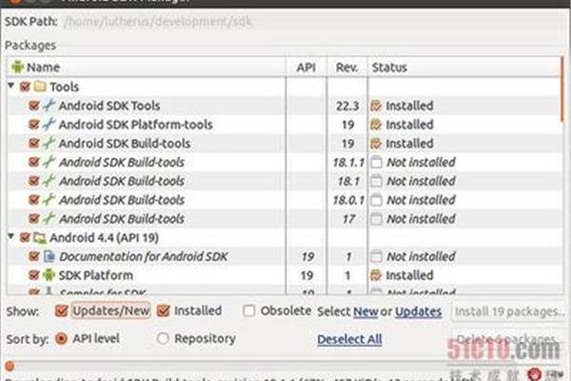This screenshot has height=381, width=571.
Task: Click the Updates link to select updates
Action: click(x=419, y=311)
